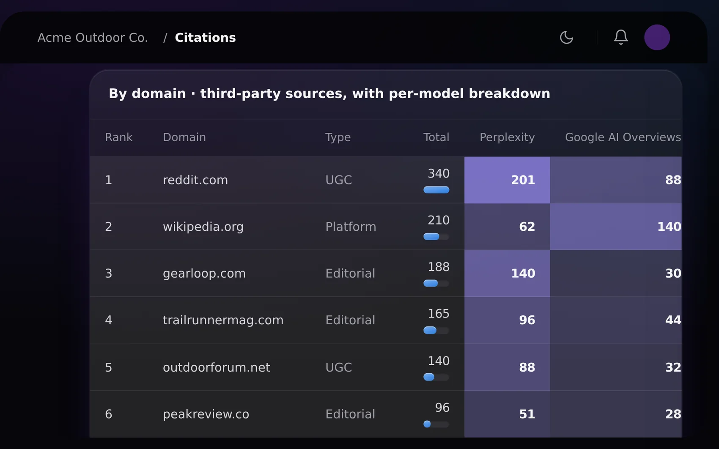This screenshot has height=449, width=719.
Task: Select Perplexity cell 88 for outdoorforum.net
Action: [507, 367]
